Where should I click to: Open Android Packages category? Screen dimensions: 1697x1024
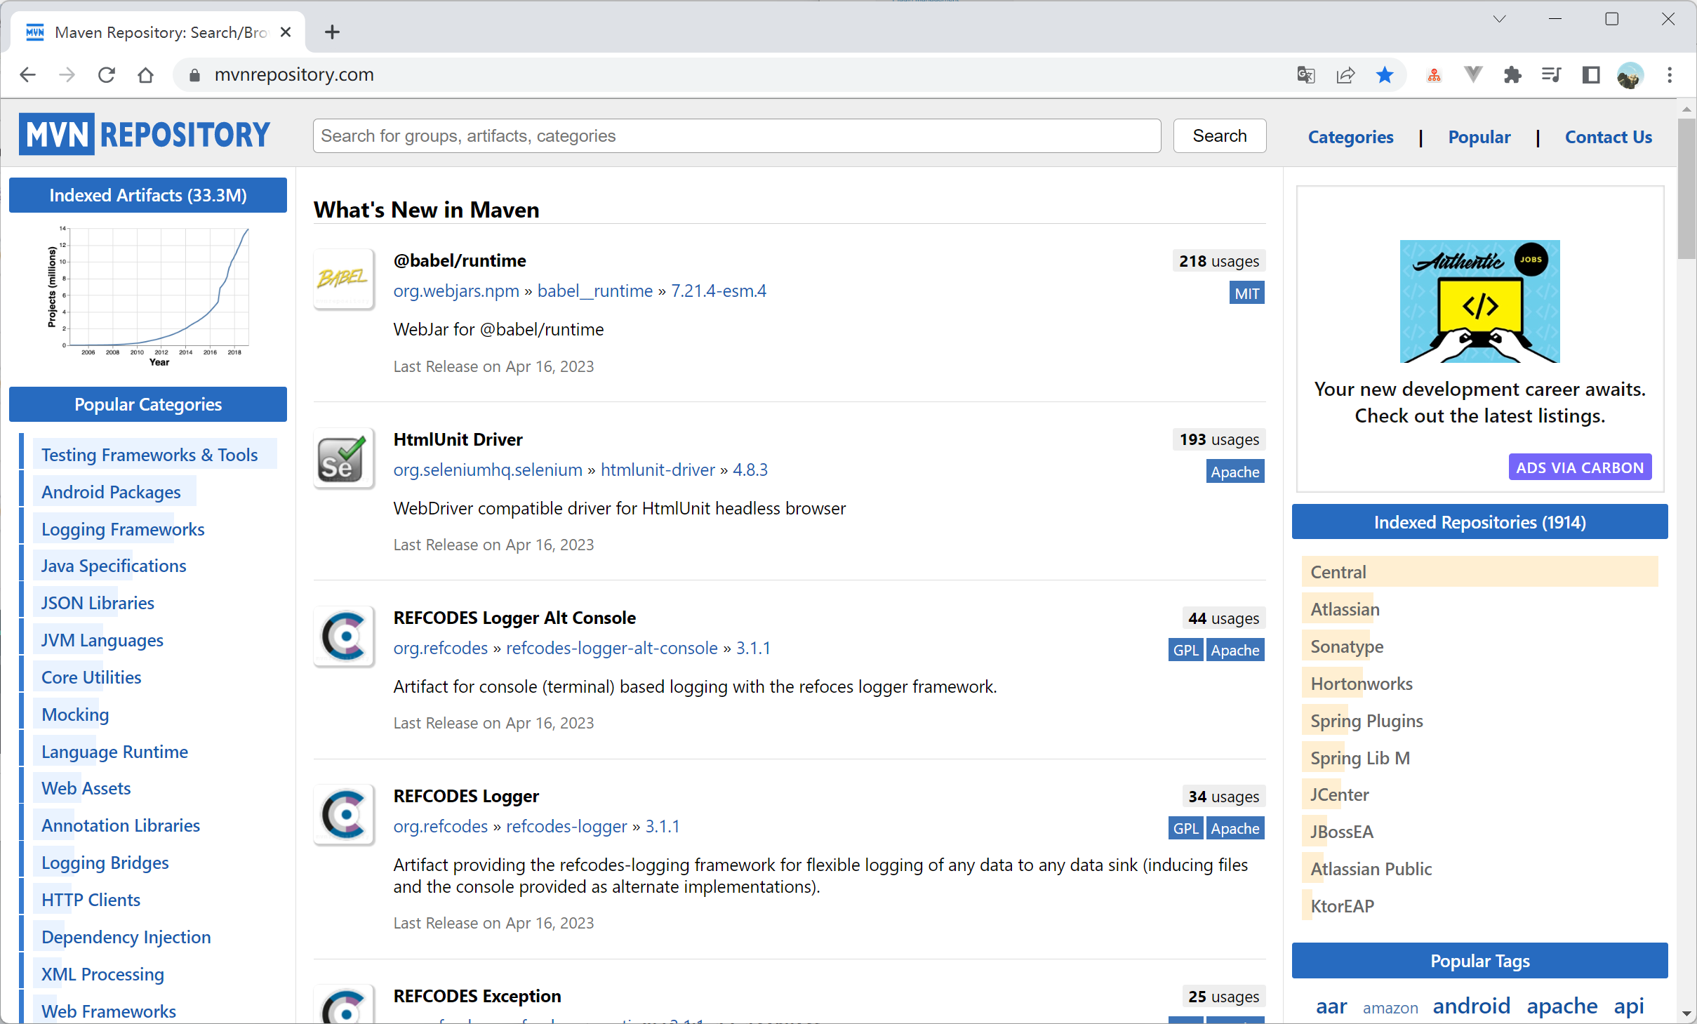click(111, 492)
